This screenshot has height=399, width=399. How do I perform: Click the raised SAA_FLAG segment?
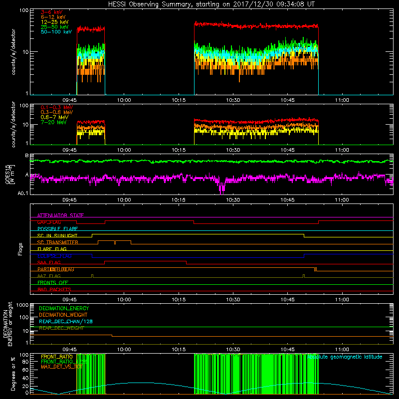145,261
